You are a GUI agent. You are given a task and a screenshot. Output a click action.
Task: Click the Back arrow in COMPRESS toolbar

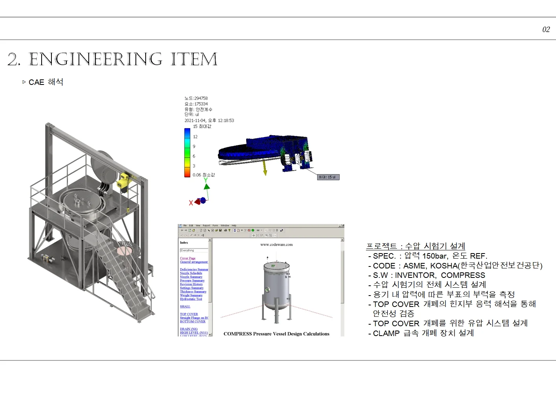tap(182, 230)
